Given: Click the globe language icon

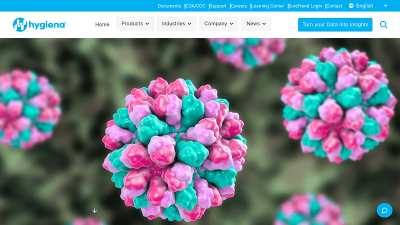Looking at the screenshot, I should tap(351, 5).
